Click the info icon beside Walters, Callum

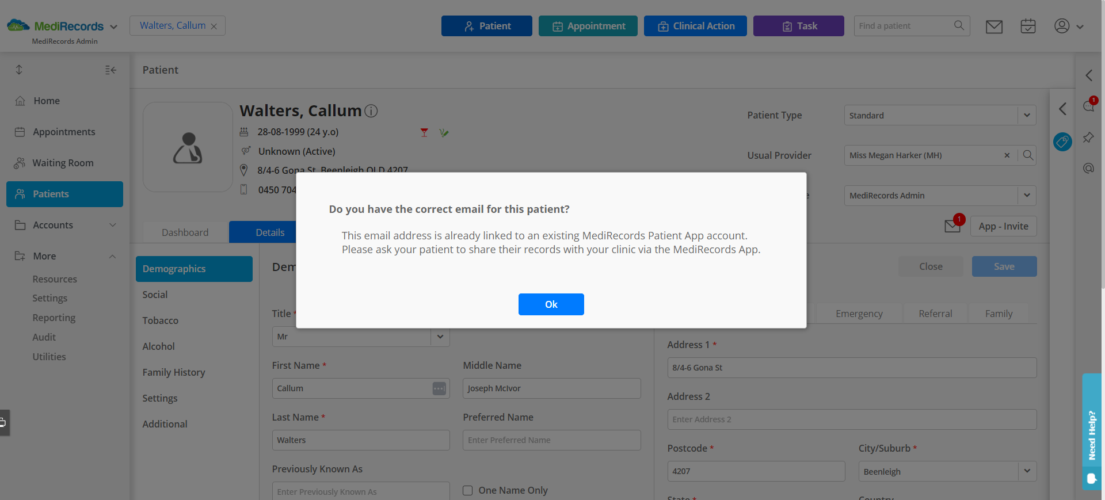371,111
